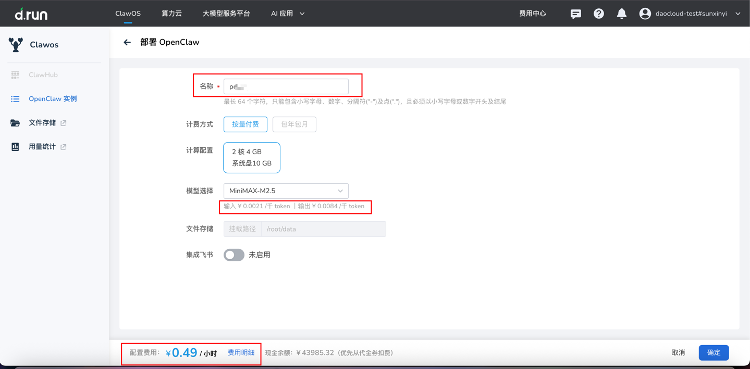Open the messages chat icon
This screenshot has width=750, height=369.
(x=575, y=14)
